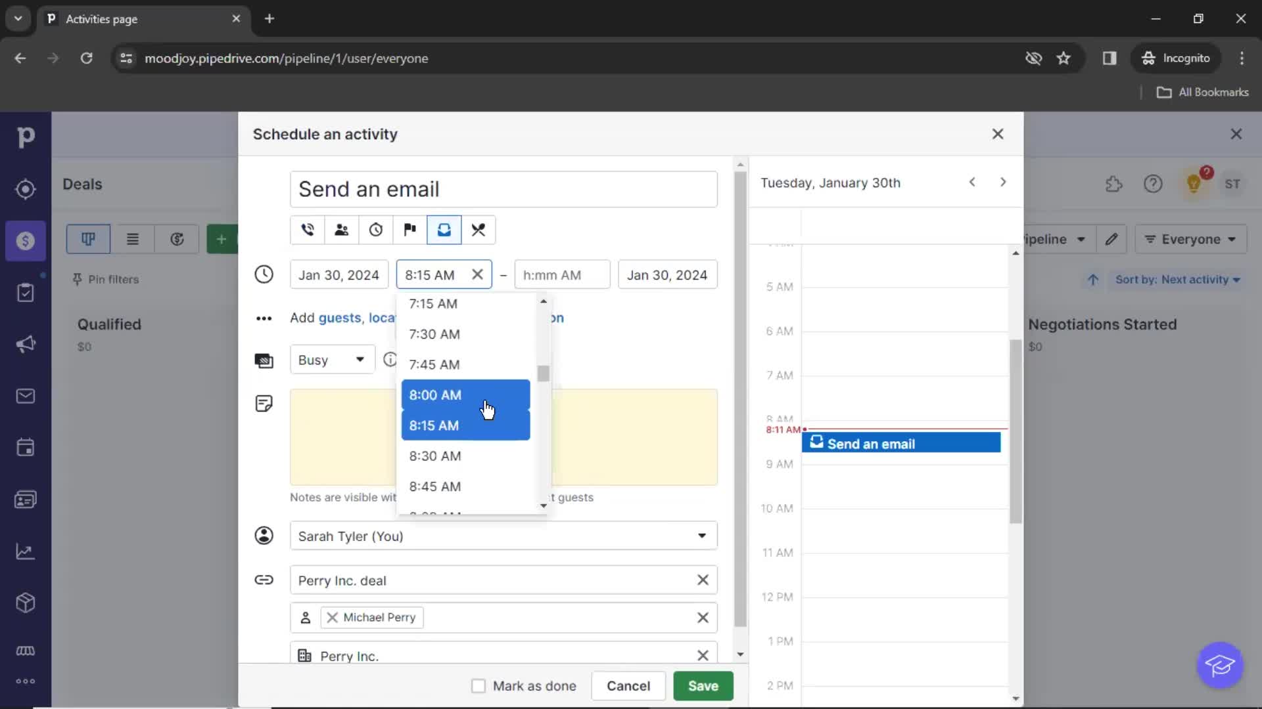1262x709 pixels.
Task: Select the Deadline flag activity type icon
Action: tap(409, 230)
